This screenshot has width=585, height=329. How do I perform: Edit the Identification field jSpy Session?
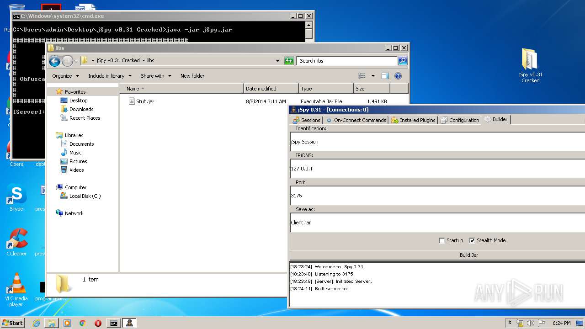tap(437, 142)
